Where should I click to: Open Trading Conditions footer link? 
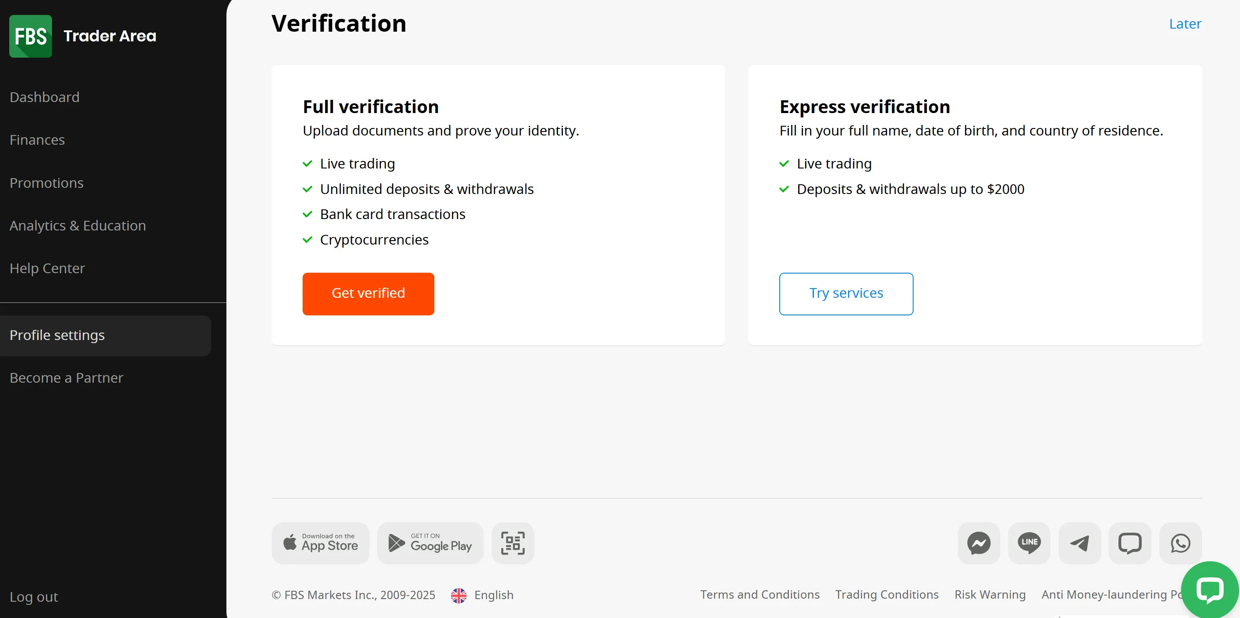[887, 594]
